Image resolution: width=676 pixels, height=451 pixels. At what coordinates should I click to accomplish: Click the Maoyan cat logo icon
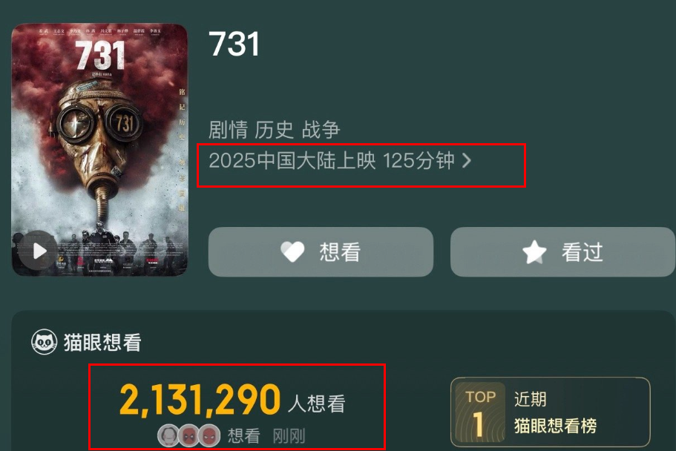point(44,343)
